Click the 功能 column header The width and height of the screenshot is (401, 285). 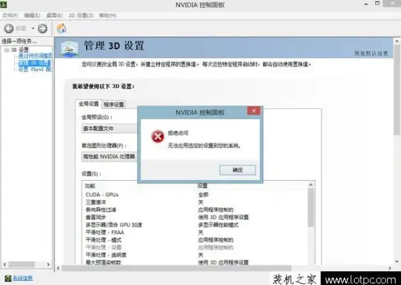click(x=90, y=186)
